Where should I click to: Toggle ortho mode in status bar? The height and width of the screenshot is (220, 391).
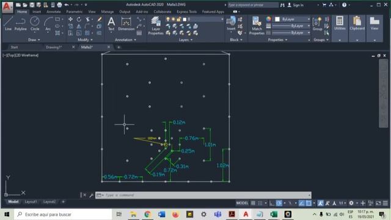(272, 203)
